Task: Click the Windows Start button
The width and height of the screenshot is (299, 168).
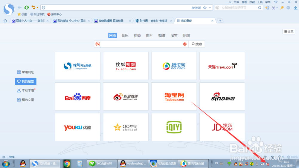Action: 5,164
